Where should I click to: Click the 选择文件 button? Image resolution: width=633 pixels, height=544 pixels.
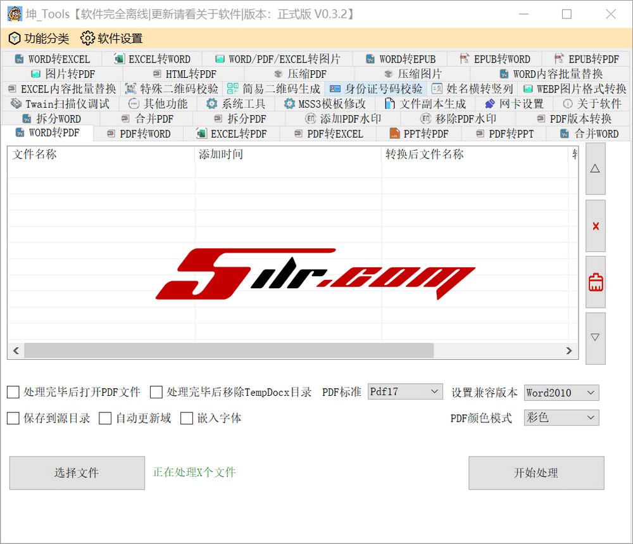pyautogui.click(x=77, y=473)
